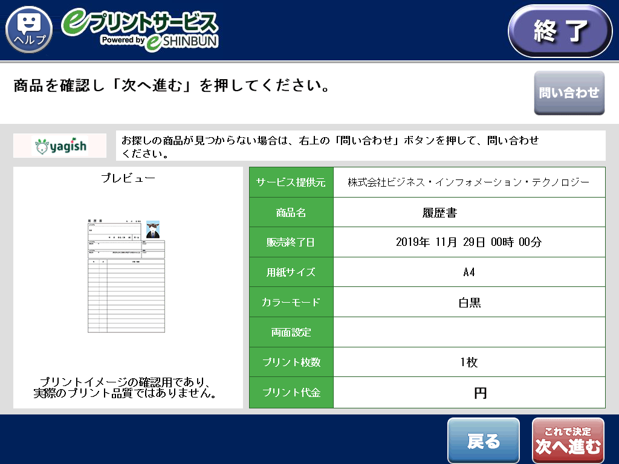Click the 履歴書 product name value
619x464 pixels.
tap(439, 213)
